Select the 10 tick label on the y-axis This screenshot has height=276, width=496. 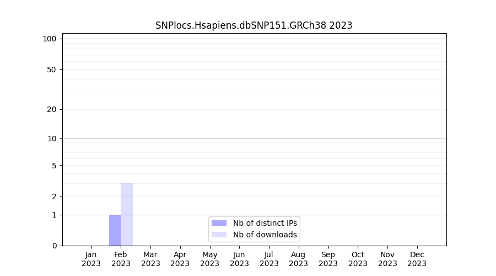[52, 139]
